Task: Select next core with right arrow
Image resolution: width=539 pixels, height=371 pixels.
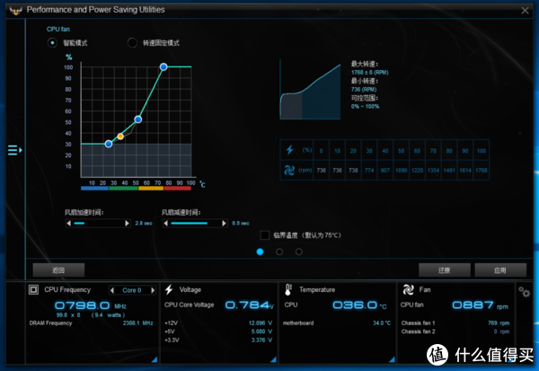Action: tap(153, 290)
